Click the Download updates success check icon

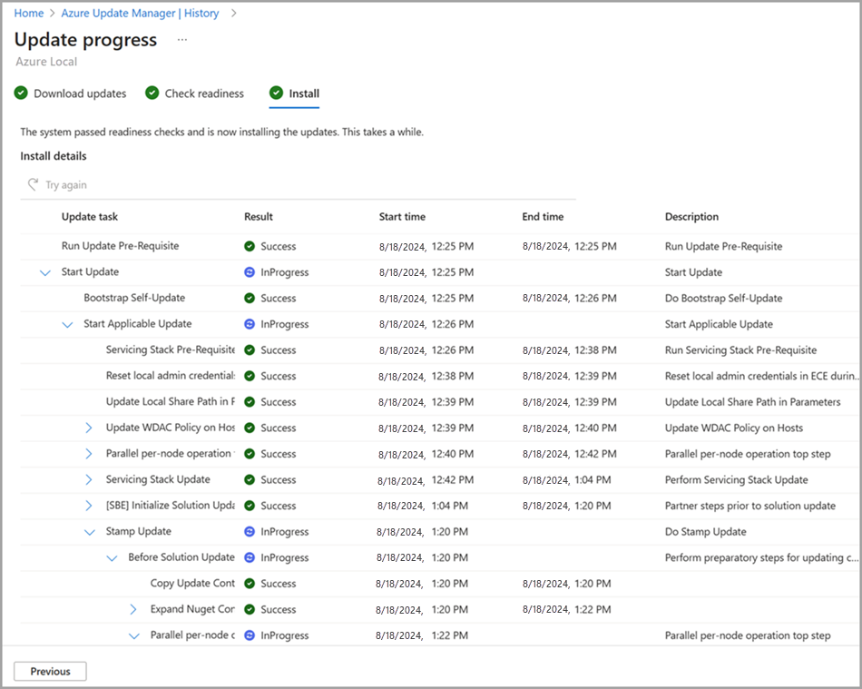click(21, 93)
